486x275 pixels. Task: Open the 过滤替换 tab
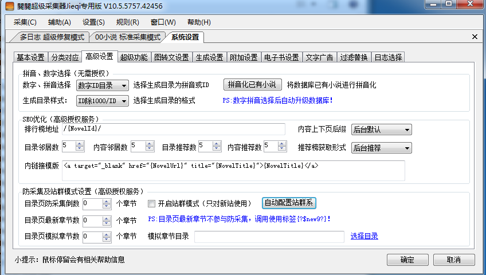click(x=354, y=57)
